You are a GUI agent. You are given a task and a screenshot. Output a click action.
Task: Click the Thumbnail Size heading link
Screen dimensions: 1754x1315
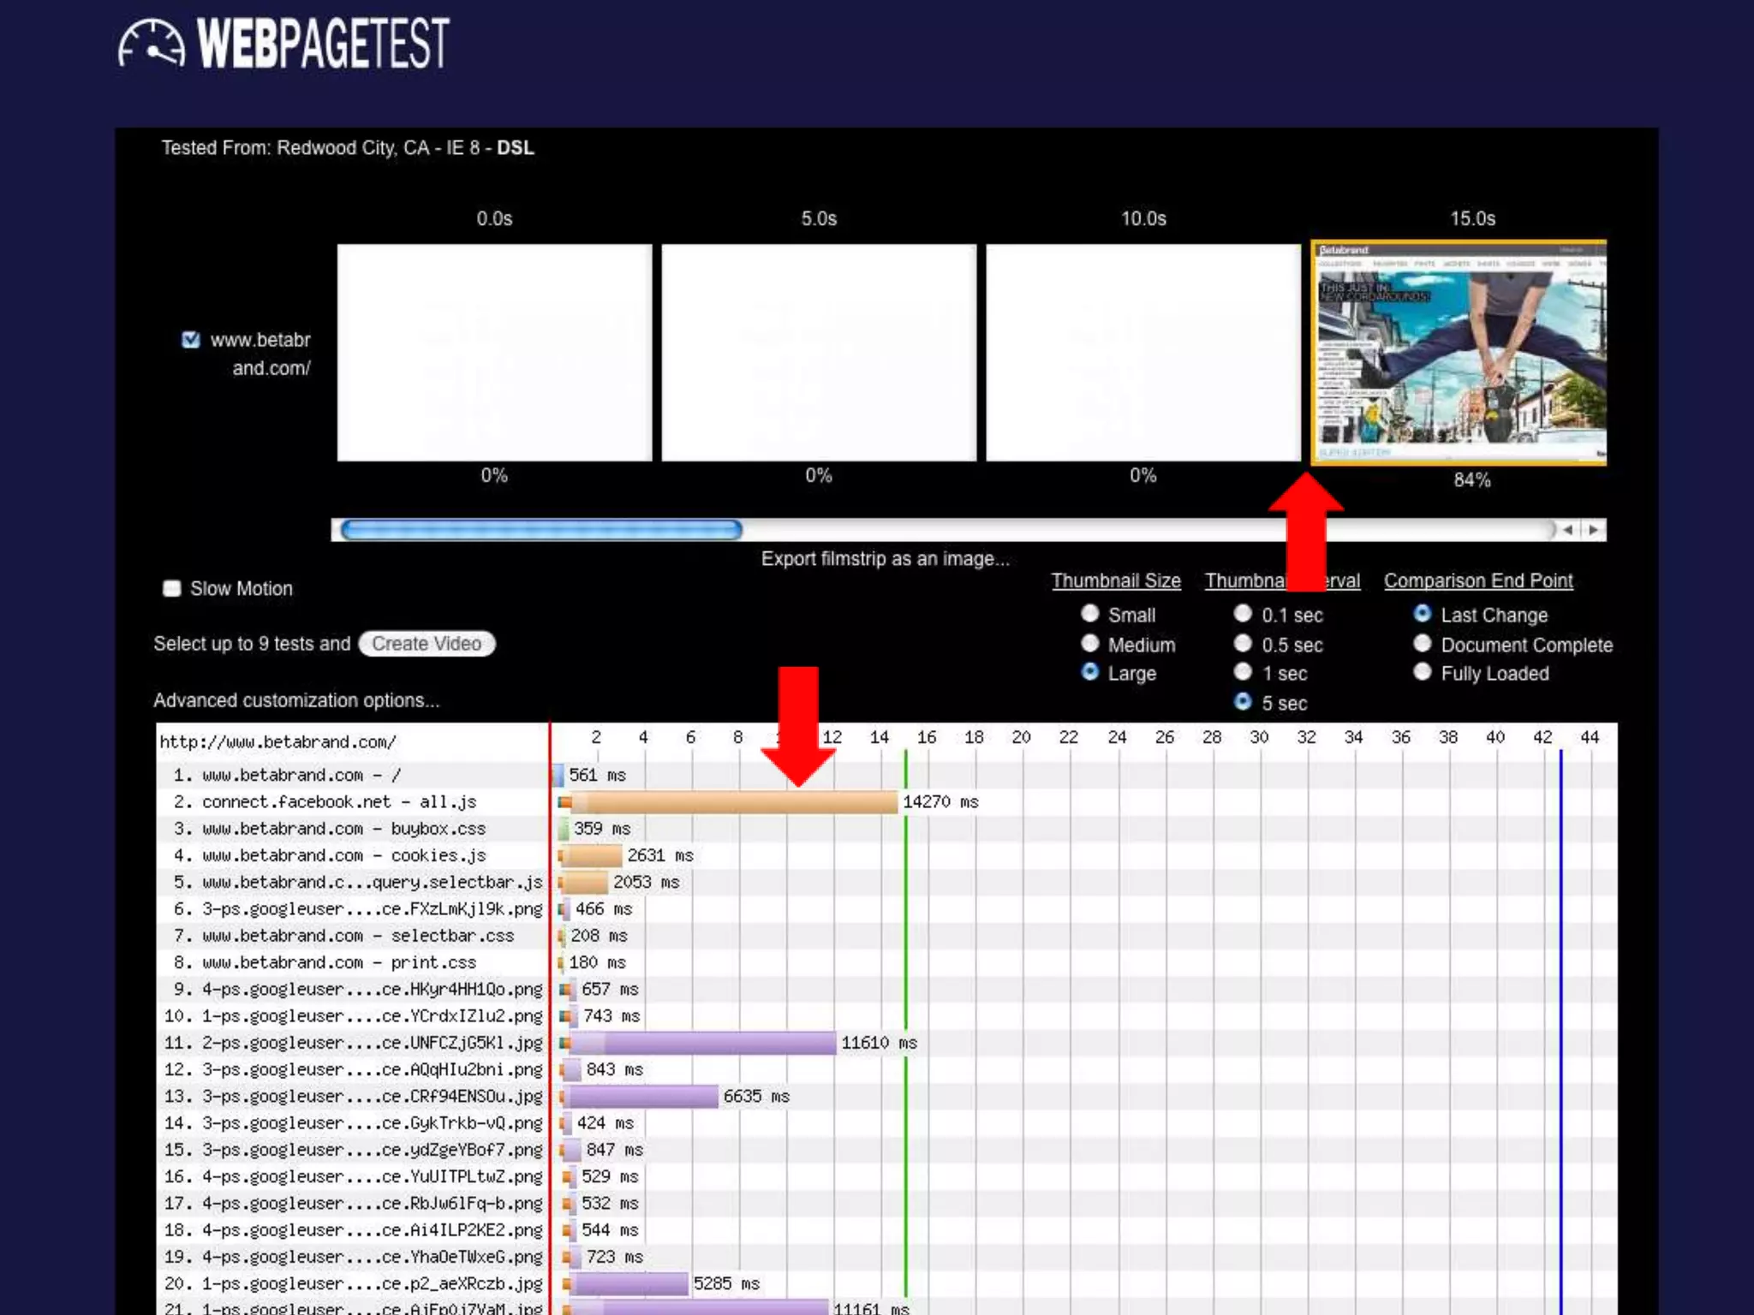1115,580
